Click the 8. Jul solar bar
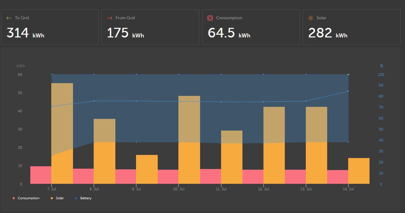The width and height of the screenshot is (405, 213). coord(105,152)
